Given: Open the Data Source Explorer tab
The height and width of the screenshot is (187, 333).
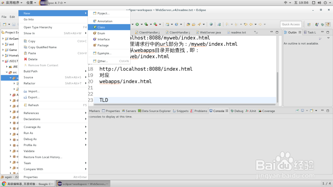Looking at the screenshot, I should click(154, 111).
